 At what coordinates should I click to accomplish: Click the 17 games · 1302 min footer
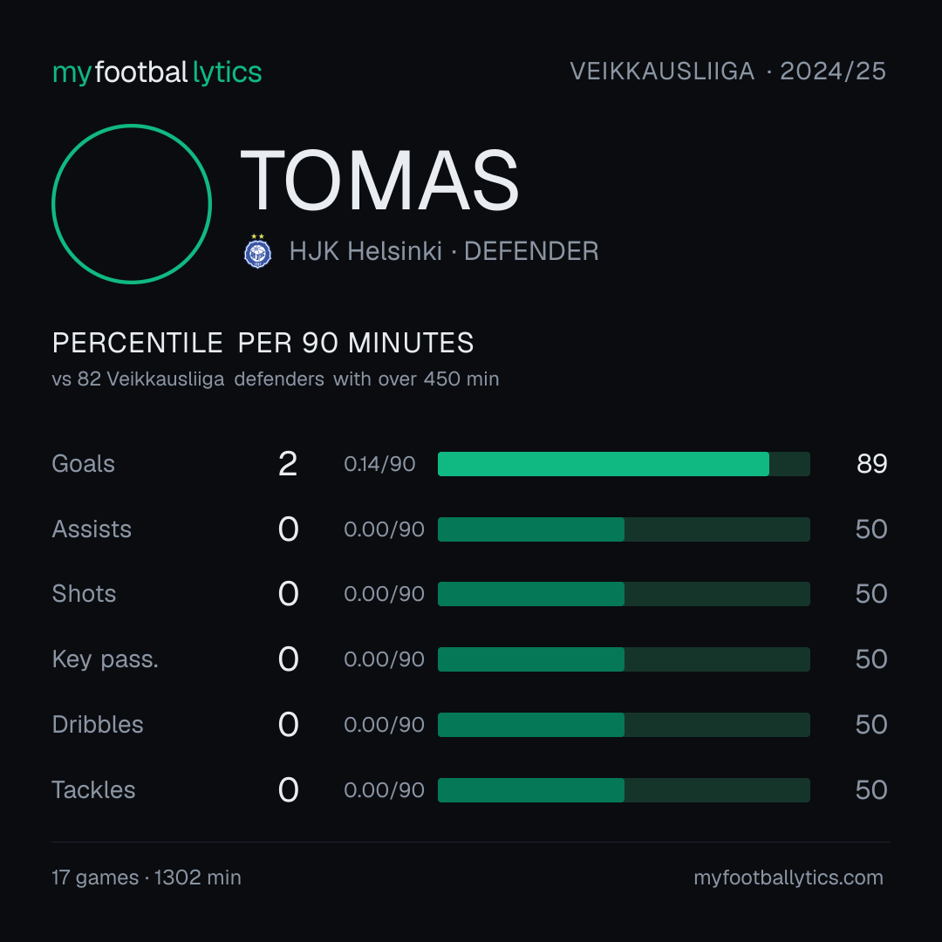pos(147,877)
